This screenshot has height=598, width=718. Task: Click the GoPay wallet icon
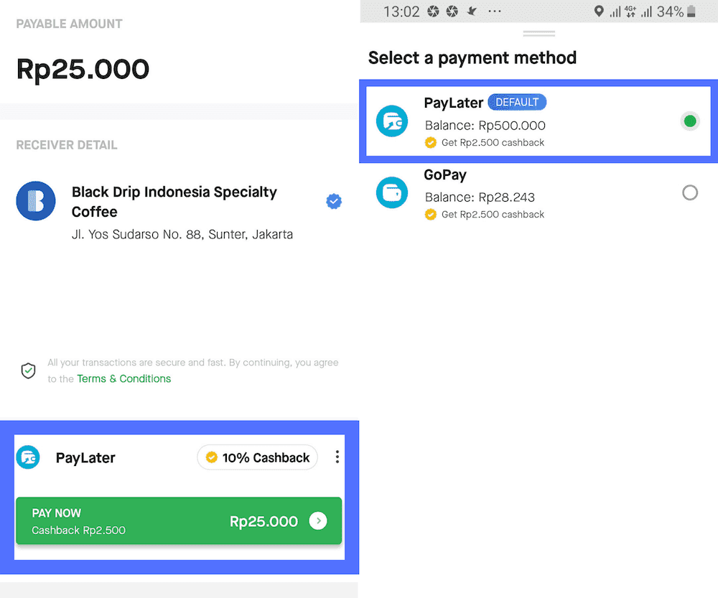coord(392,192)
